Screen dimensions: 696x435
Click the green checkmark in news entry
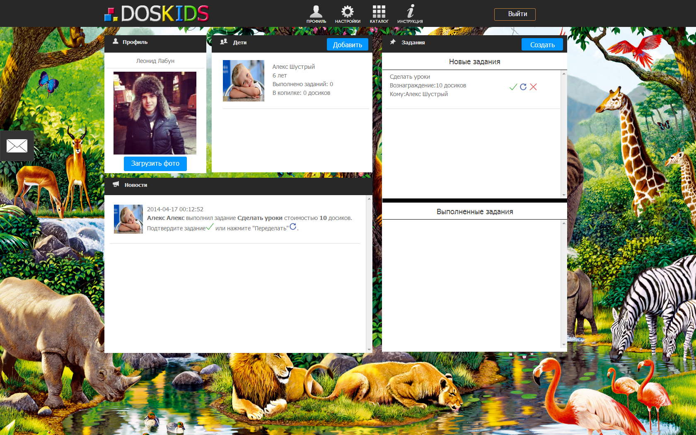pyautogui.click(x=210, y=227)
